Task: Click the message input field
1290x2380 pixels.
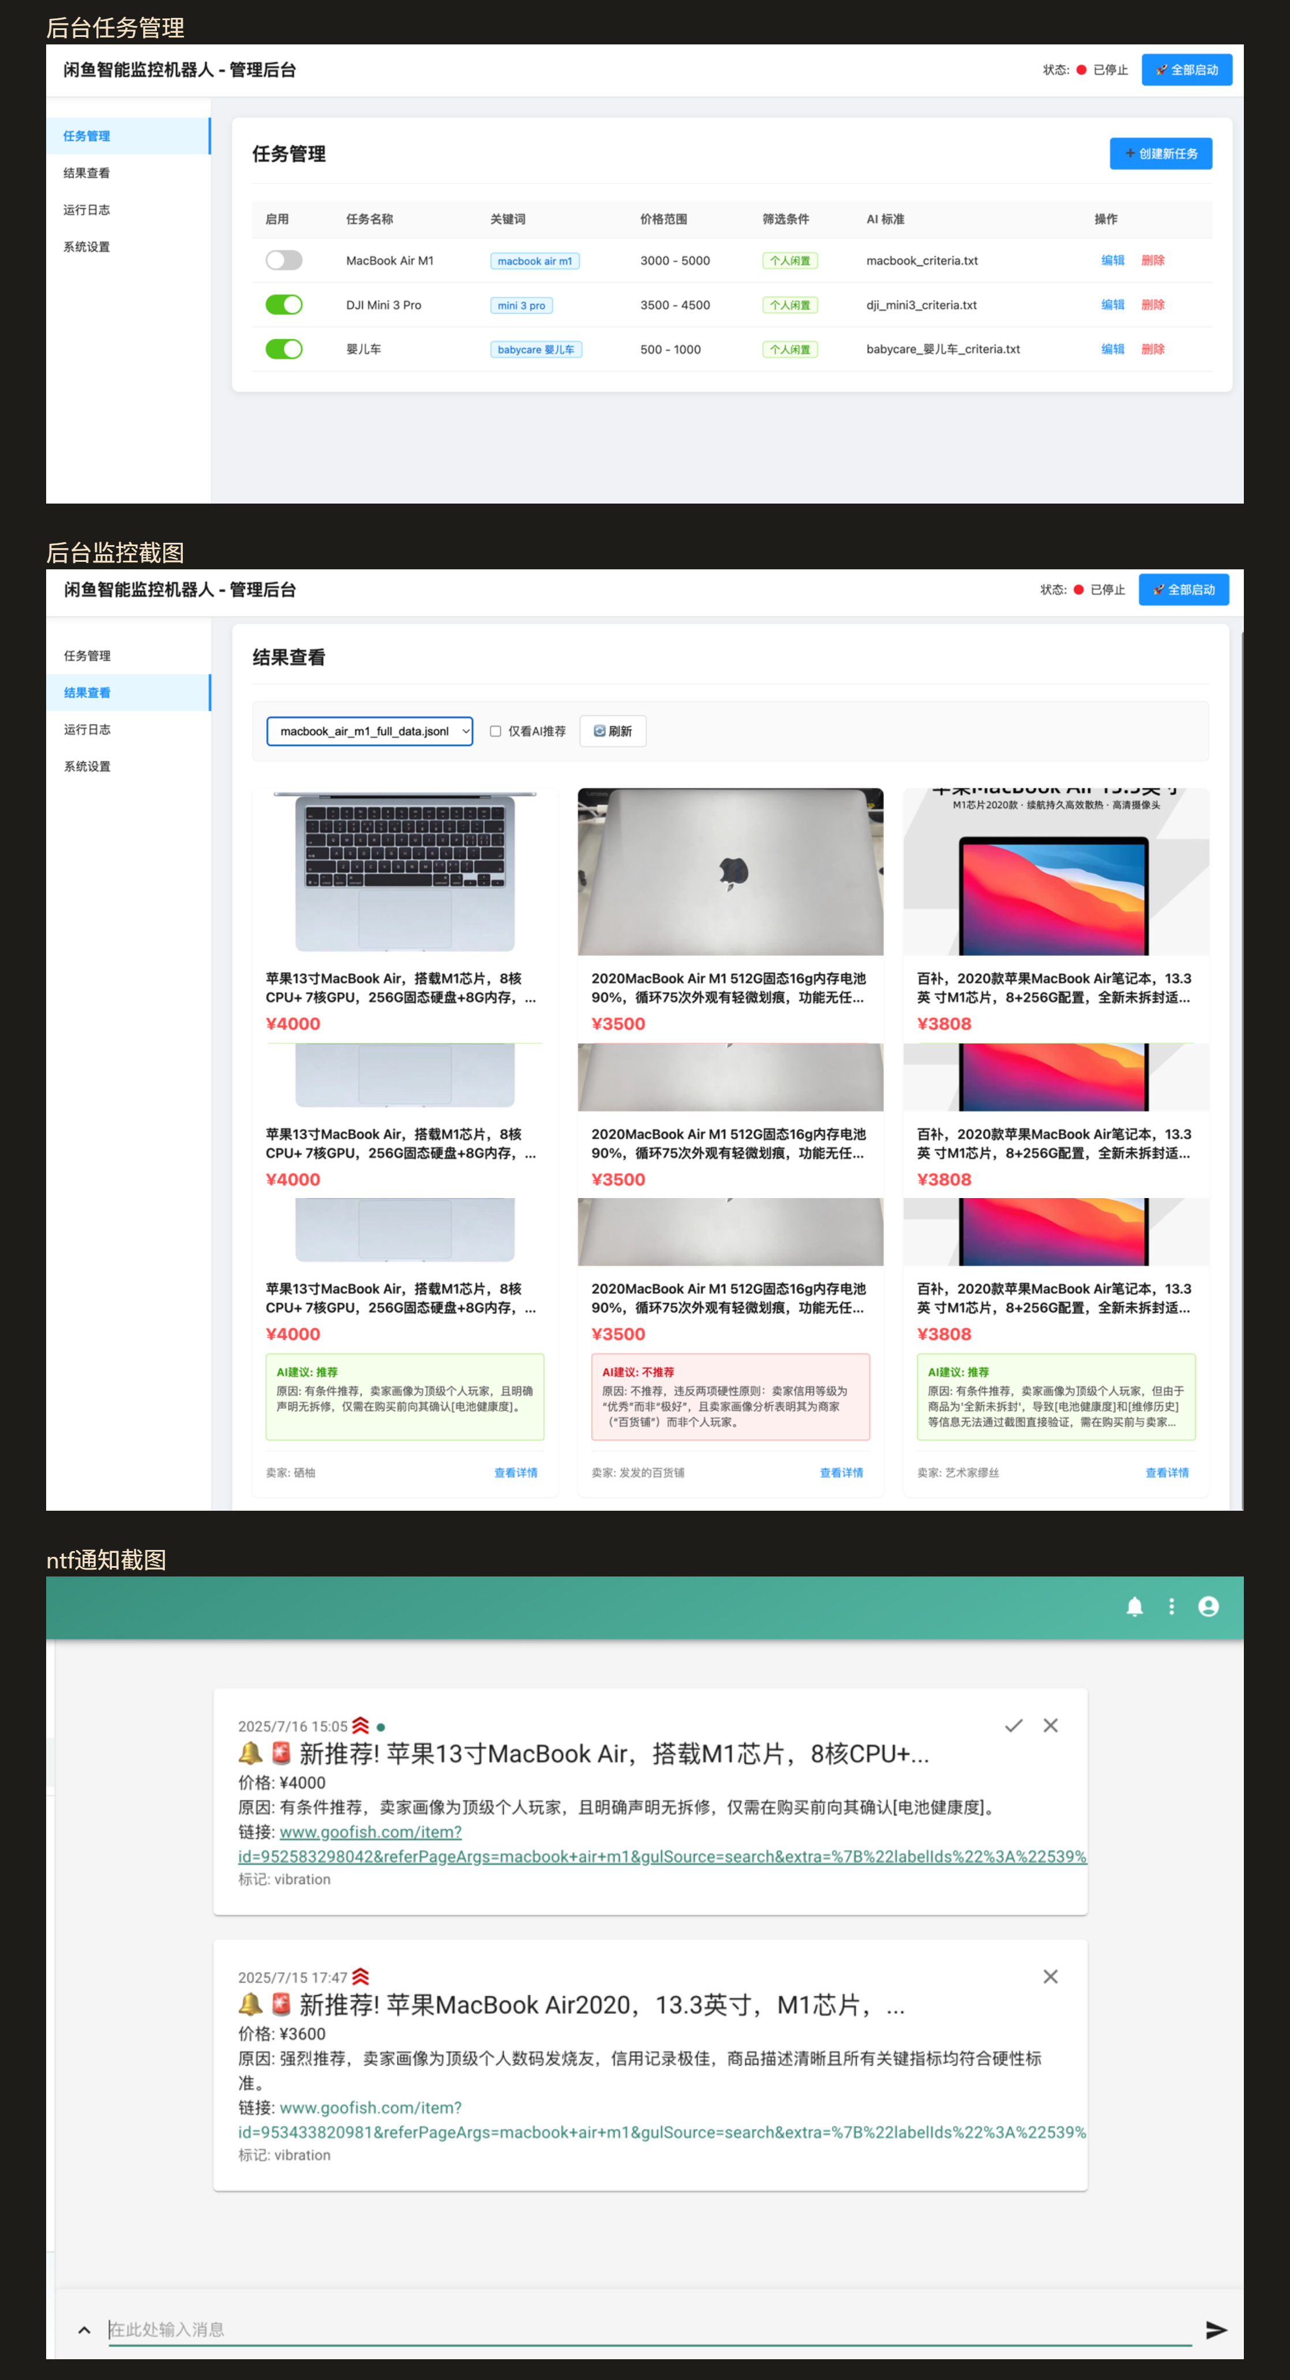Action: click(x=650, y=2330)
